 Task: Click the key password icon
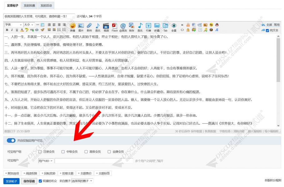pyautogui.click(x=205, y=30)
